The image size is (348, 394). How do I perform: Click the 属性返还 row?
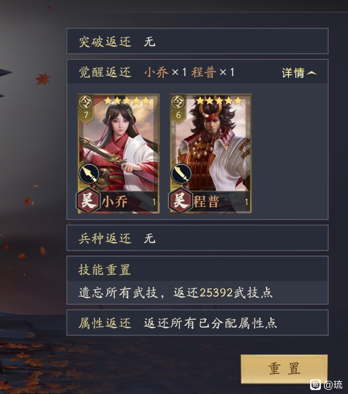pyautogui.click(x=197, y=323)
